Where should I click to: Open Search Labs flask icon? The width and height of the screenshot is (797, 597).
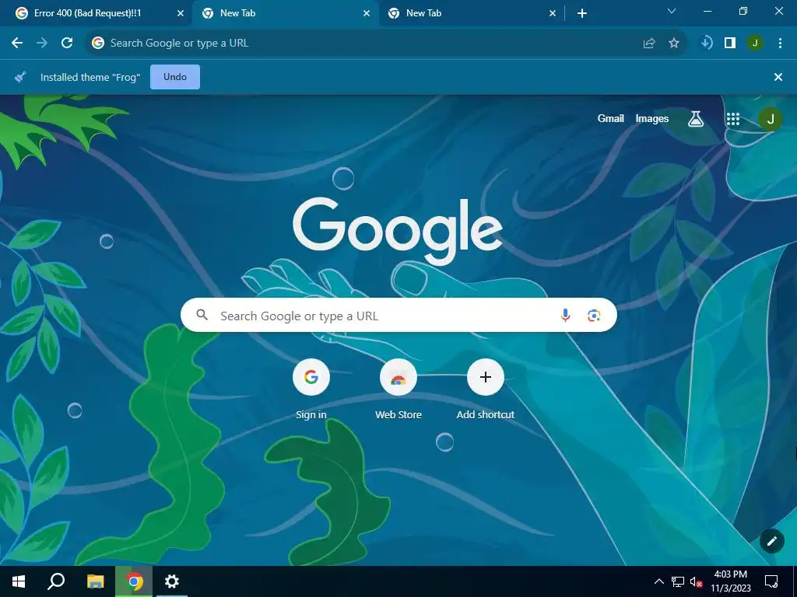tap(695, 119)
